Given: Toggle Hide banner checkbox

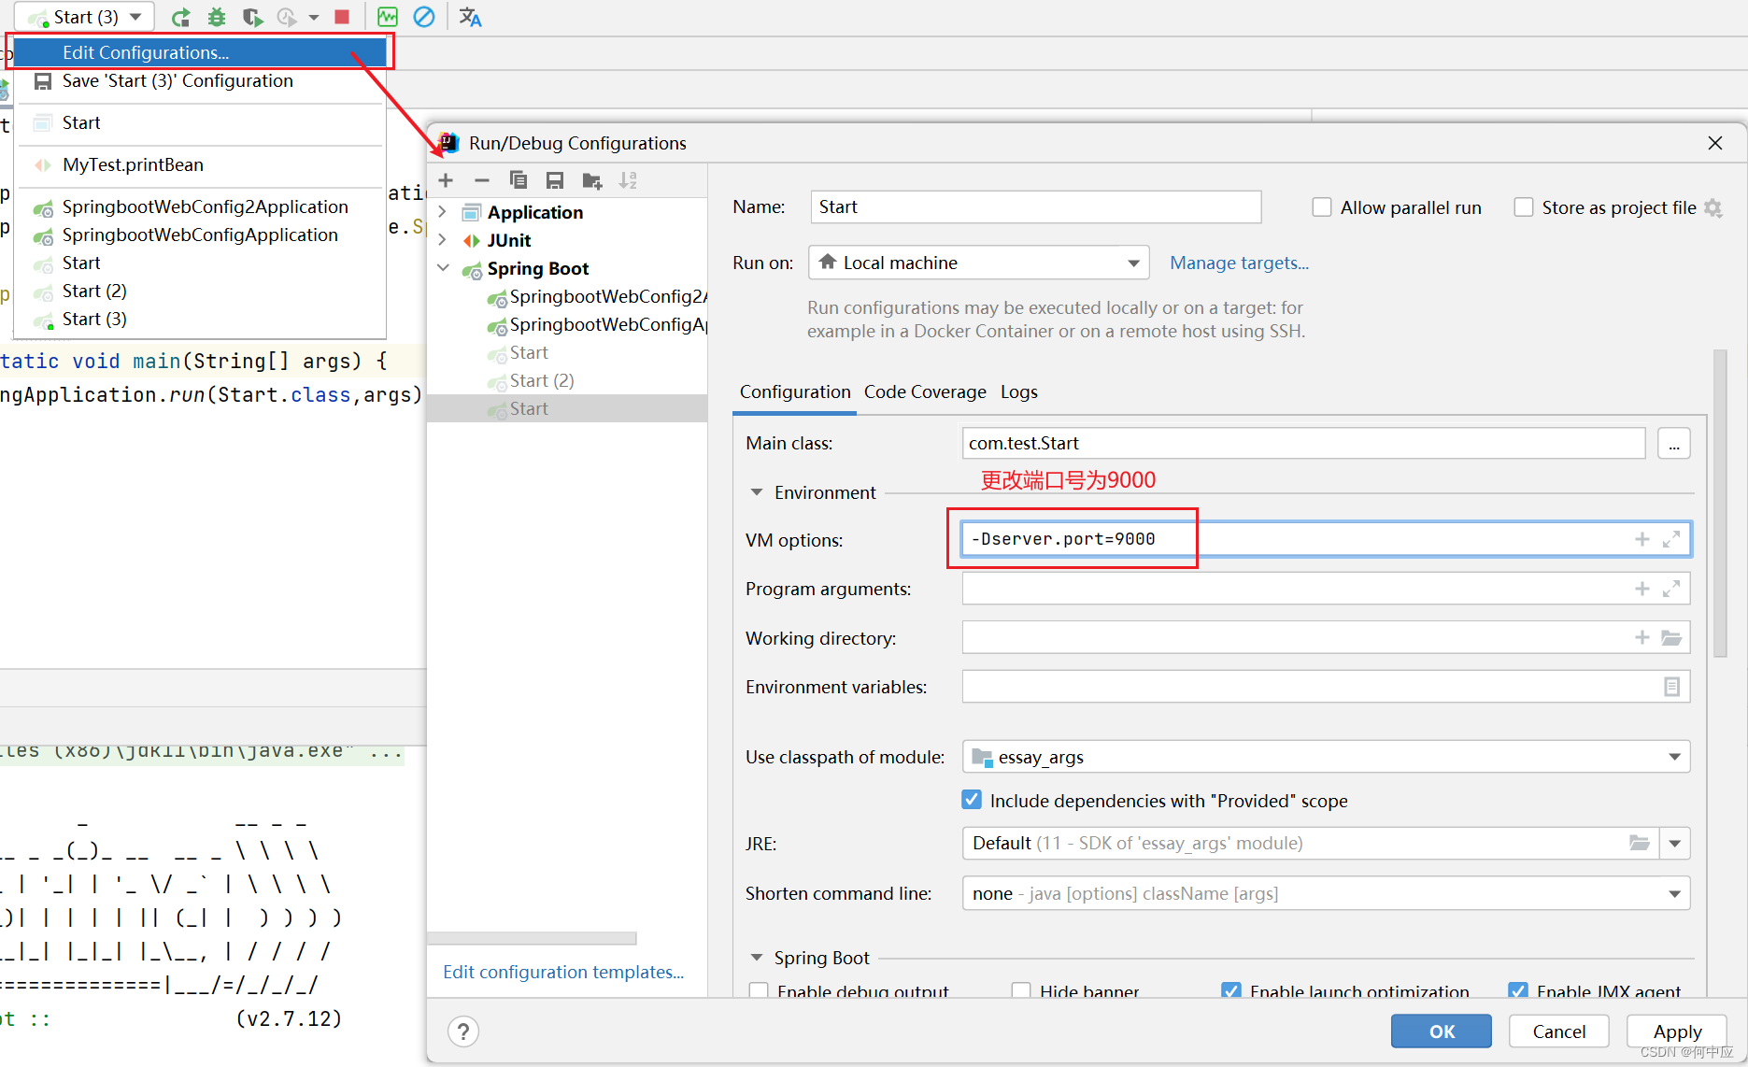Looking at the screenshot, I should click(x=1021, y=990).
